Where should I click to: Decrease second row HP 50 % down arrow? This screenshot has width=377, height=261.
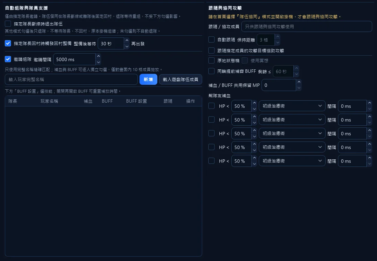click(x=254, y=123)
